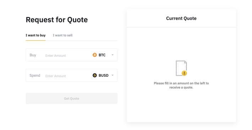Click the Spend field label
The height and width of the screenshot is (130, 252).
point(35,75)
